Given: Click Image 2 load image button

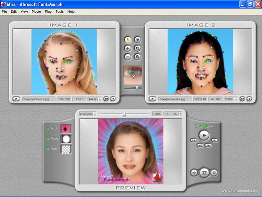Looking at the screenshot, I should [x=153, y=99].
